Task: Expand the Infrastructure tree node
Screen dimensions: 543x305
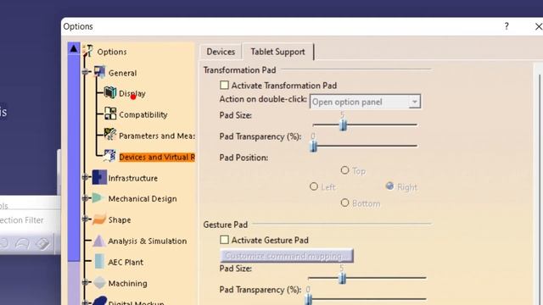Action: tap(85, 177)
